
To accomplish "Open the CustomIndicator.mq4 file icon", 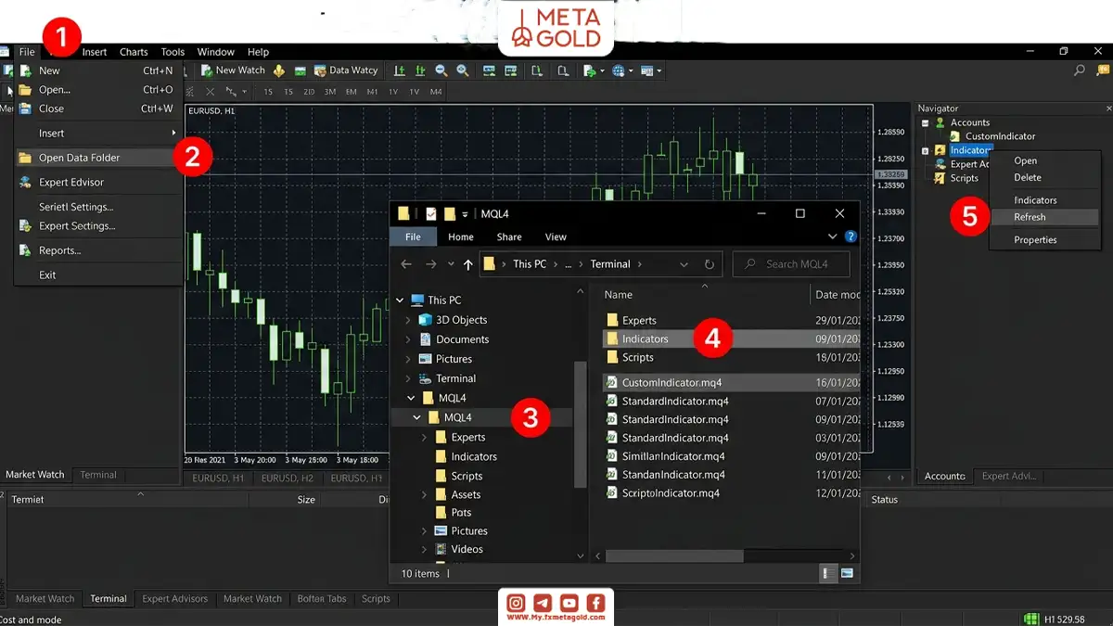I will (611, 382).
